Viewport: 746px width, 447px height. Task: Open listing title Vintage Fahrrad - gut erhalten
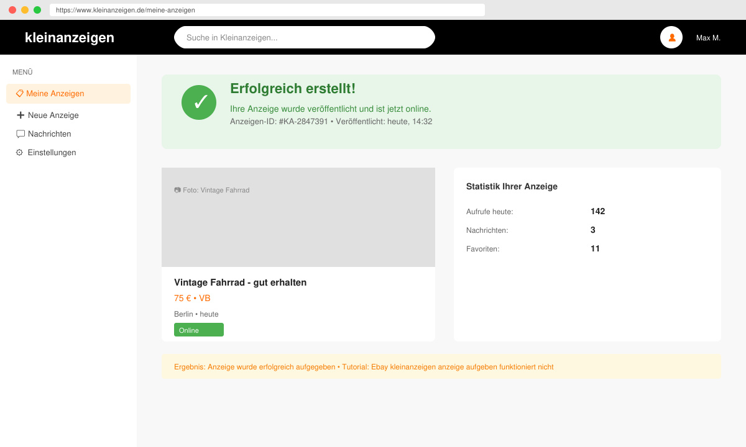(x=240, y=282)
